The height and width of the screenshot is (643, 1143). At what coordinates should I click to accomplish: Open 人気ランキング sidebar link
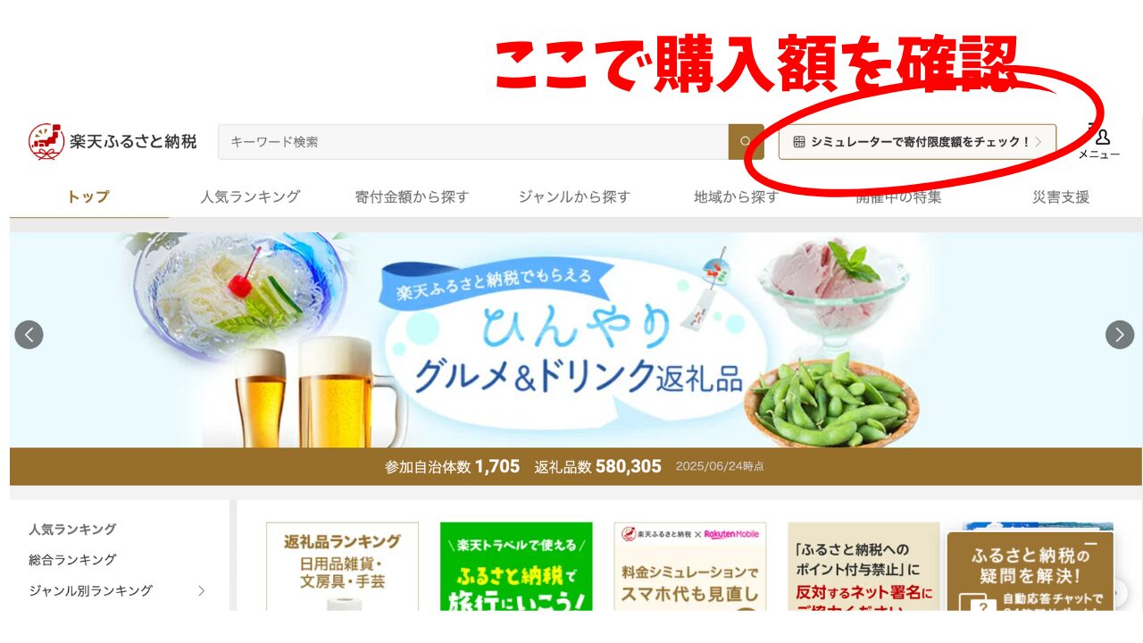(x=72, y=529)
